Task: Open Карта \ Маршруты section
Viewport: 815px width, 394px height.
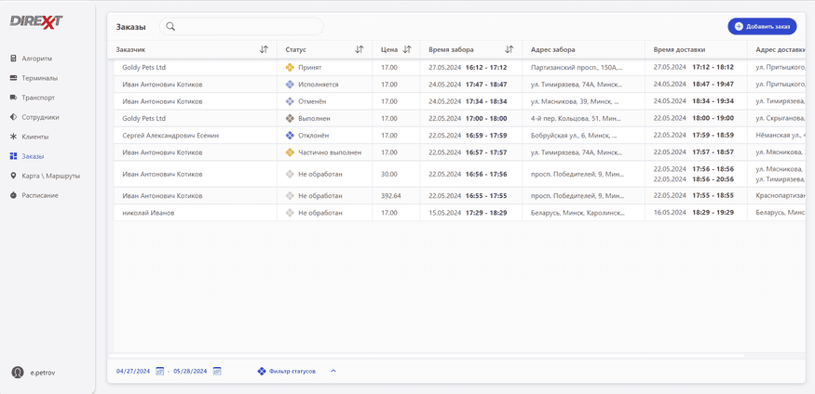Action: click(46, 176)
